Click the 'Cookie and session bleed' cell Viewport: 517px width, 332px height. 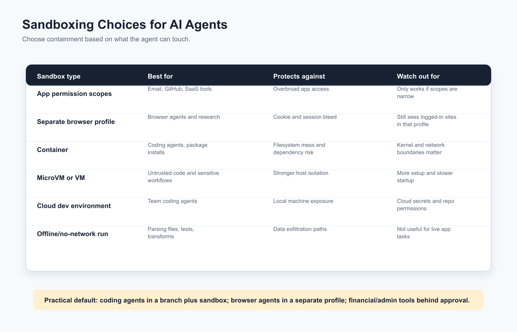(x=305, y=117)
